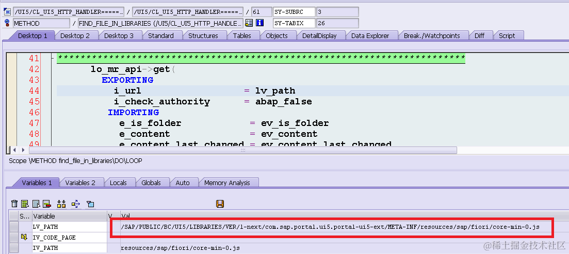
Task: Click the IV_PATH variable name cell
Action: click(x=70, y=248)
